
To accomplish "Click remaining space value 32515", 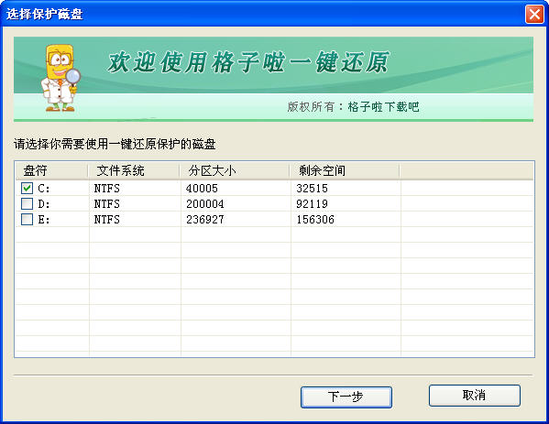I will [x=312, y=189].
